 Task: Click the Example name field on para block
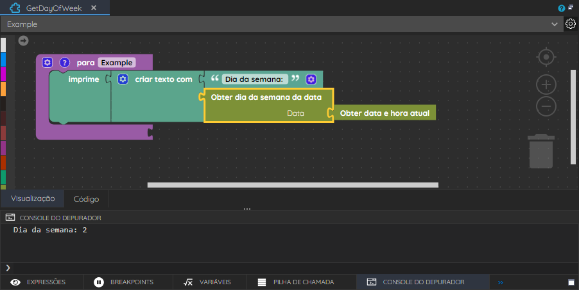click(117, 63)
